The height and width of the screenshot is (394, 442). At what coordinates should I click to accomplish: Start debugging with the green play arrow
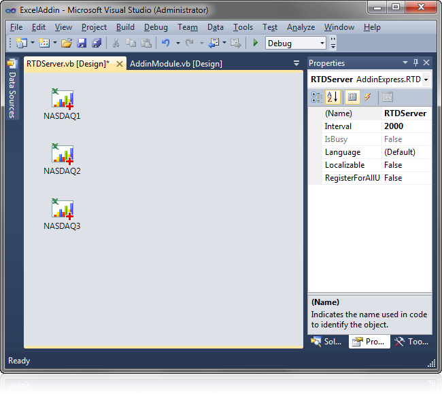pos(256,43)
